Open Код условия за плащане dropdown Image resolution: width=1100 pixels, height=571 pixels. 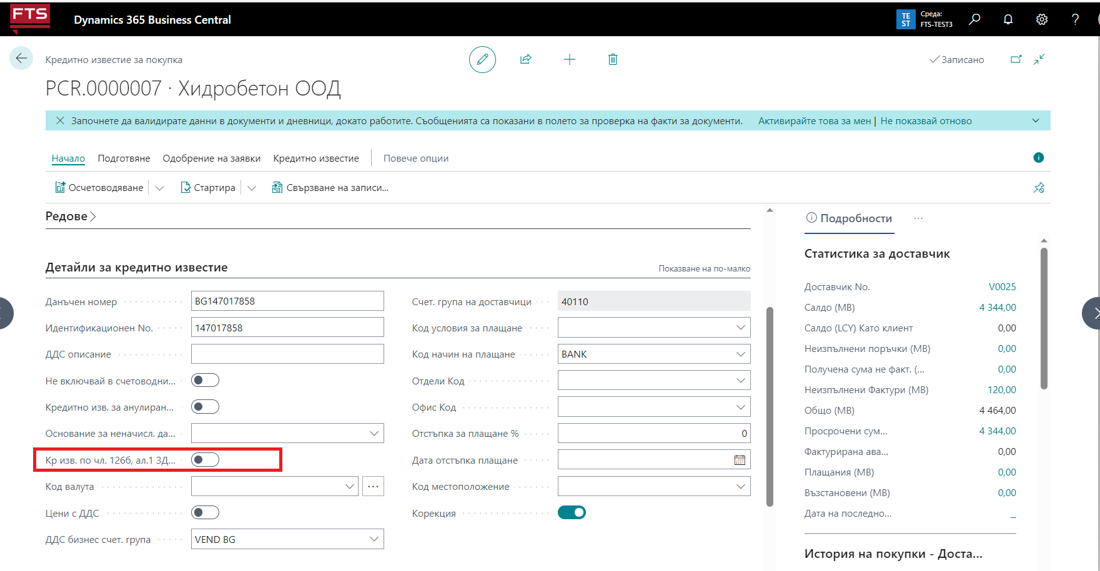(741, 328)
